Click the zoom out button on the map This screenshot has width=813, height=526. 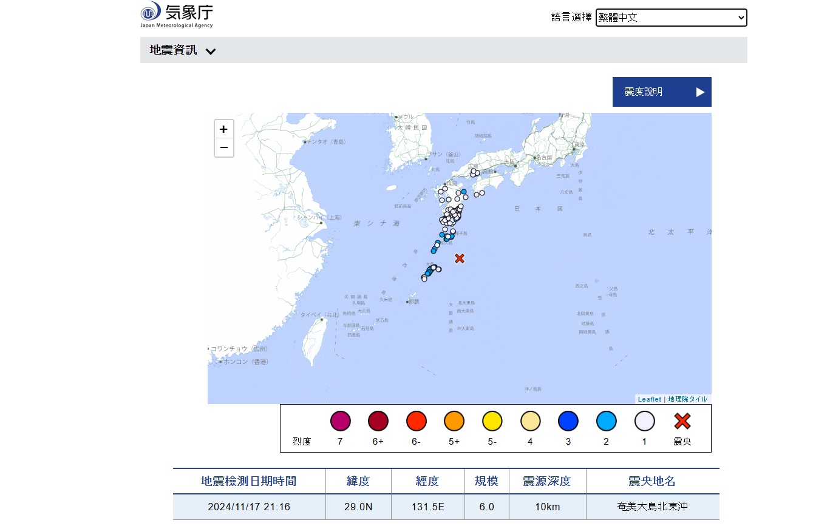pos(224,147)
